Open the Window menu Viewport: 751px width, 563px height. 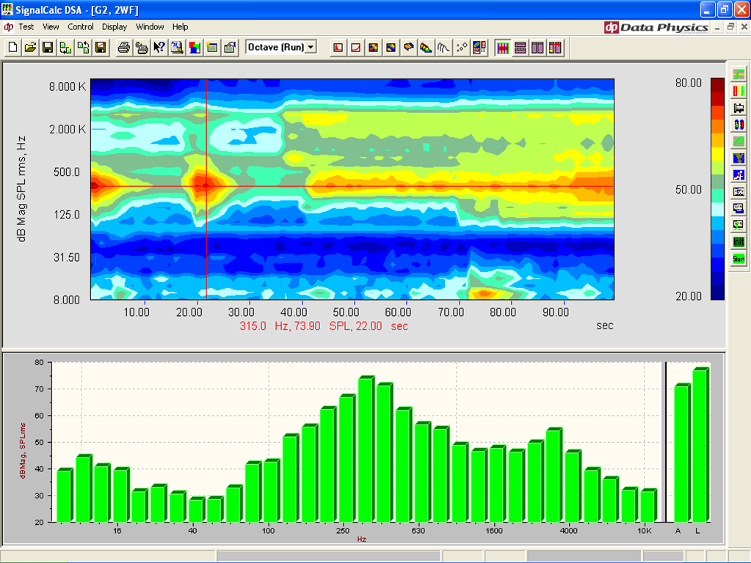150,27
